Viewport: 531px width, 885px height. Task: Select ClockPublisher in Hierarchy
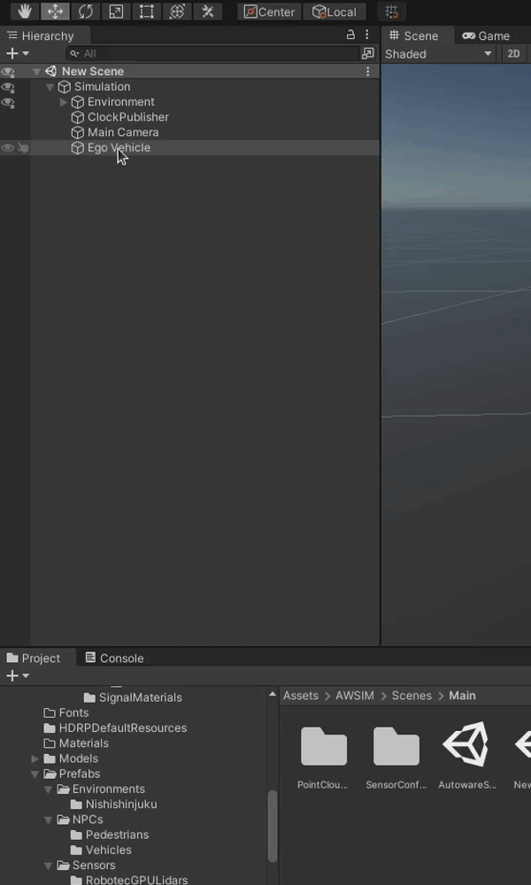[128, 117]
